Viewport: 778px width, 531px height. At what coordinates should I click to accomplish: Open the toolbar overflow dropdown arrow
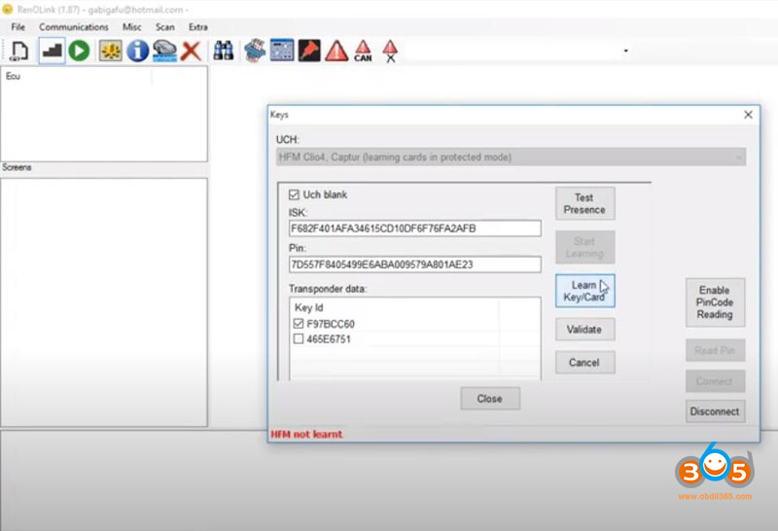coord(625,51)
